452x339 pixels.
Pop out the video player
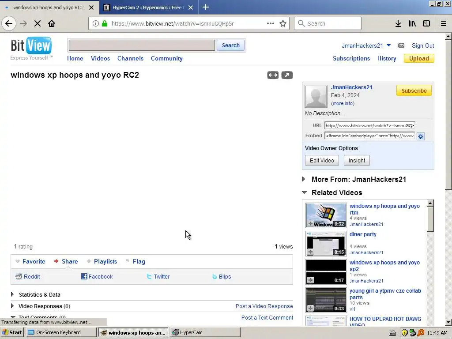point(287,75)
